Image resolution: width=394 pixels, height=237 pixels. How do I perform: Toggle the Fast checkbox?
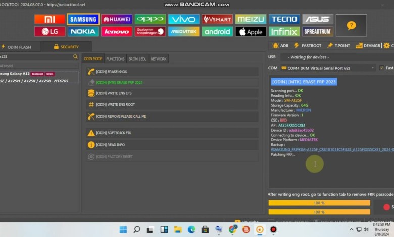[x=382, y=68]
